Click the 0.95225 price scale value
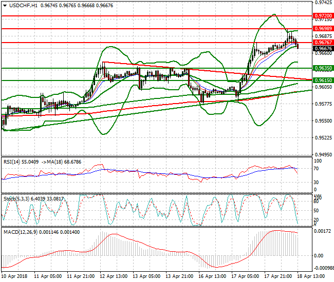The width and height of the screenshot is (334, 282). coord(323,138)
